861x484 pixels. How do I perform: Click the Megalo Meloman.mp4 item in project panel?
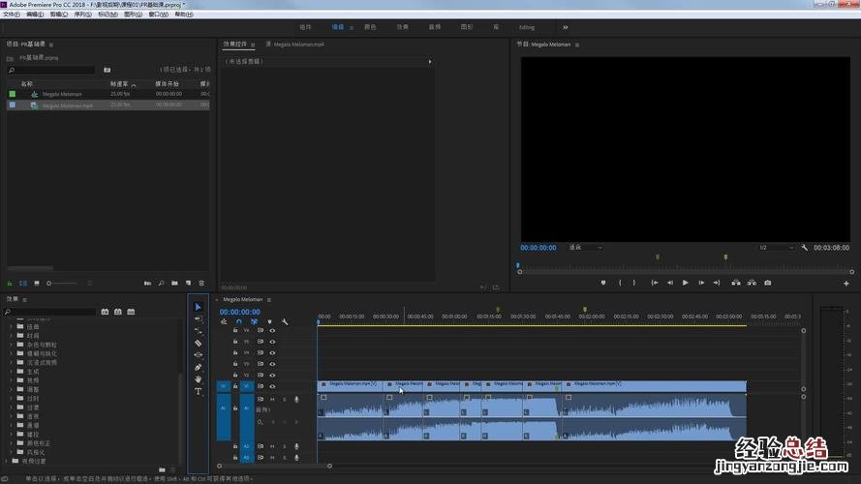[x=67, y=106]
